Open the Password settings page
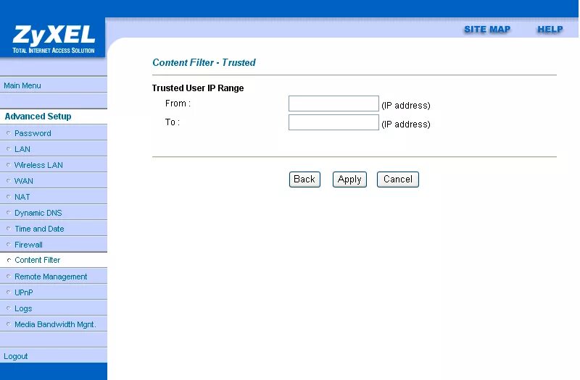The width and height of the screenshot is (580, 380). (x=33, y=133)
